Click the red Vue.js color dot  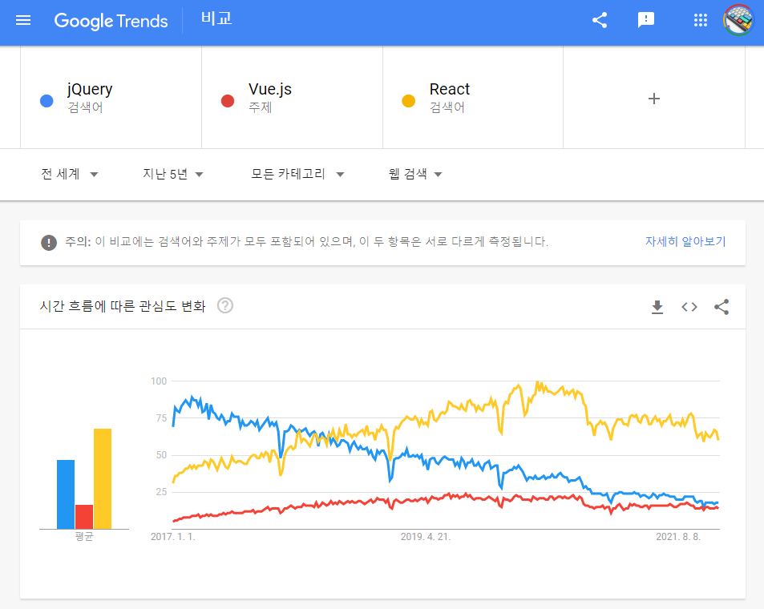click(228, 101)
